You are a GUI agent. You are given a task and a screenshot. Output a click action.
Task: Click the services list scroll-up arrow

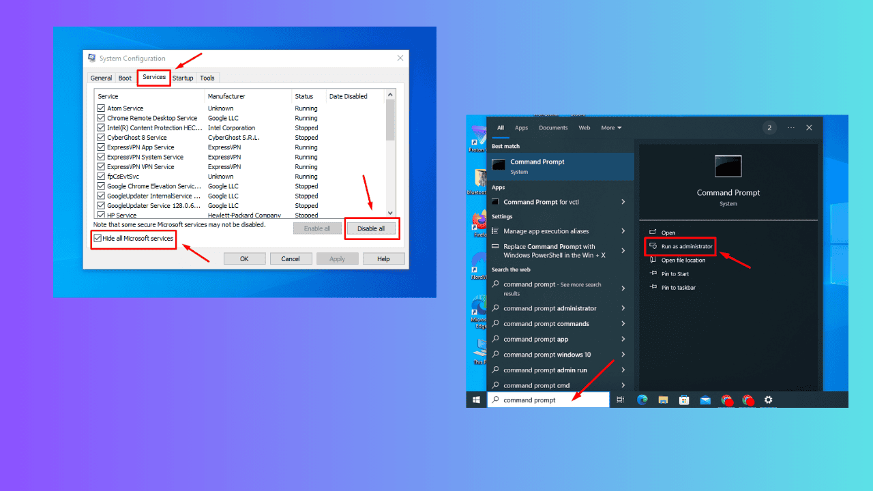coord(390,95)
